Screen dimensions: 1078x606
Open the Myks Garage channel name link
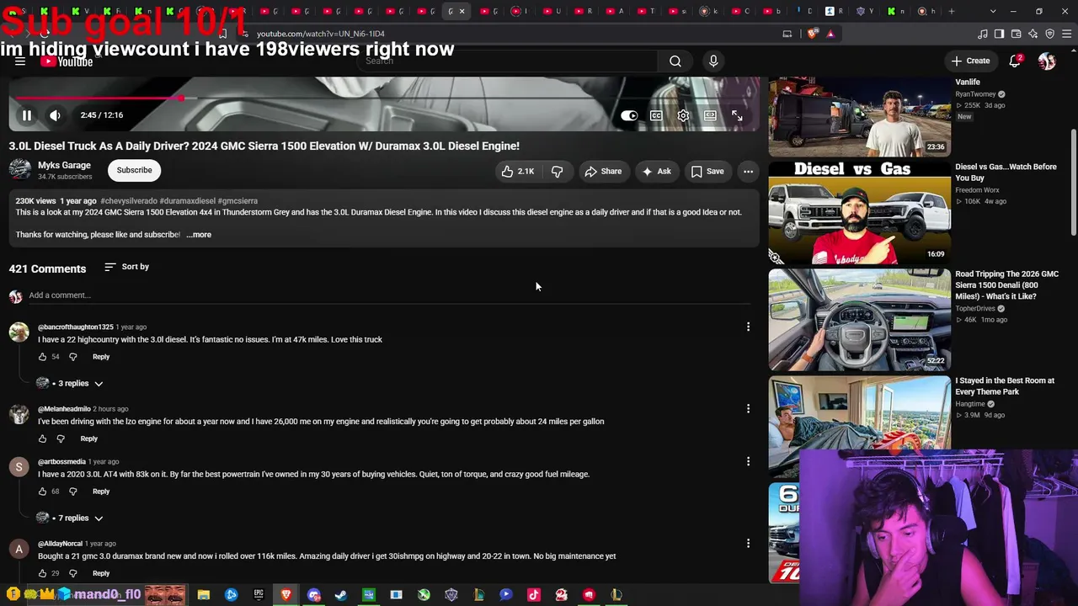click(x=64, y=166)
